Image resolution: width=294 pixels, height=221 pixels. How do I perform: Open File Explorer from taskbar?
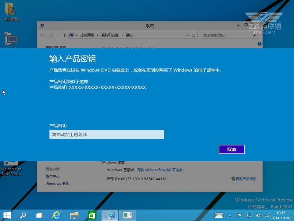(74, 215)
